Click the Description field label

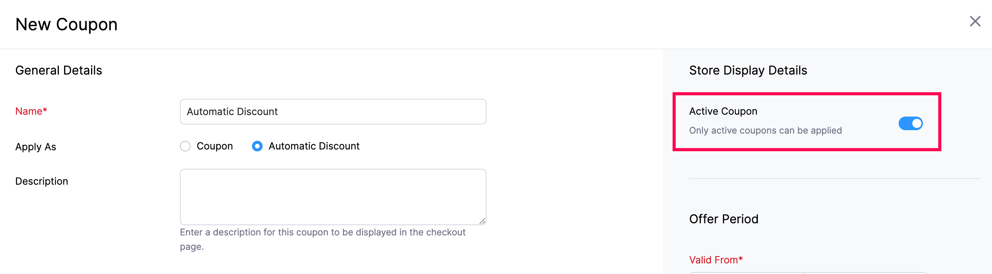click(x=42, y=181)
